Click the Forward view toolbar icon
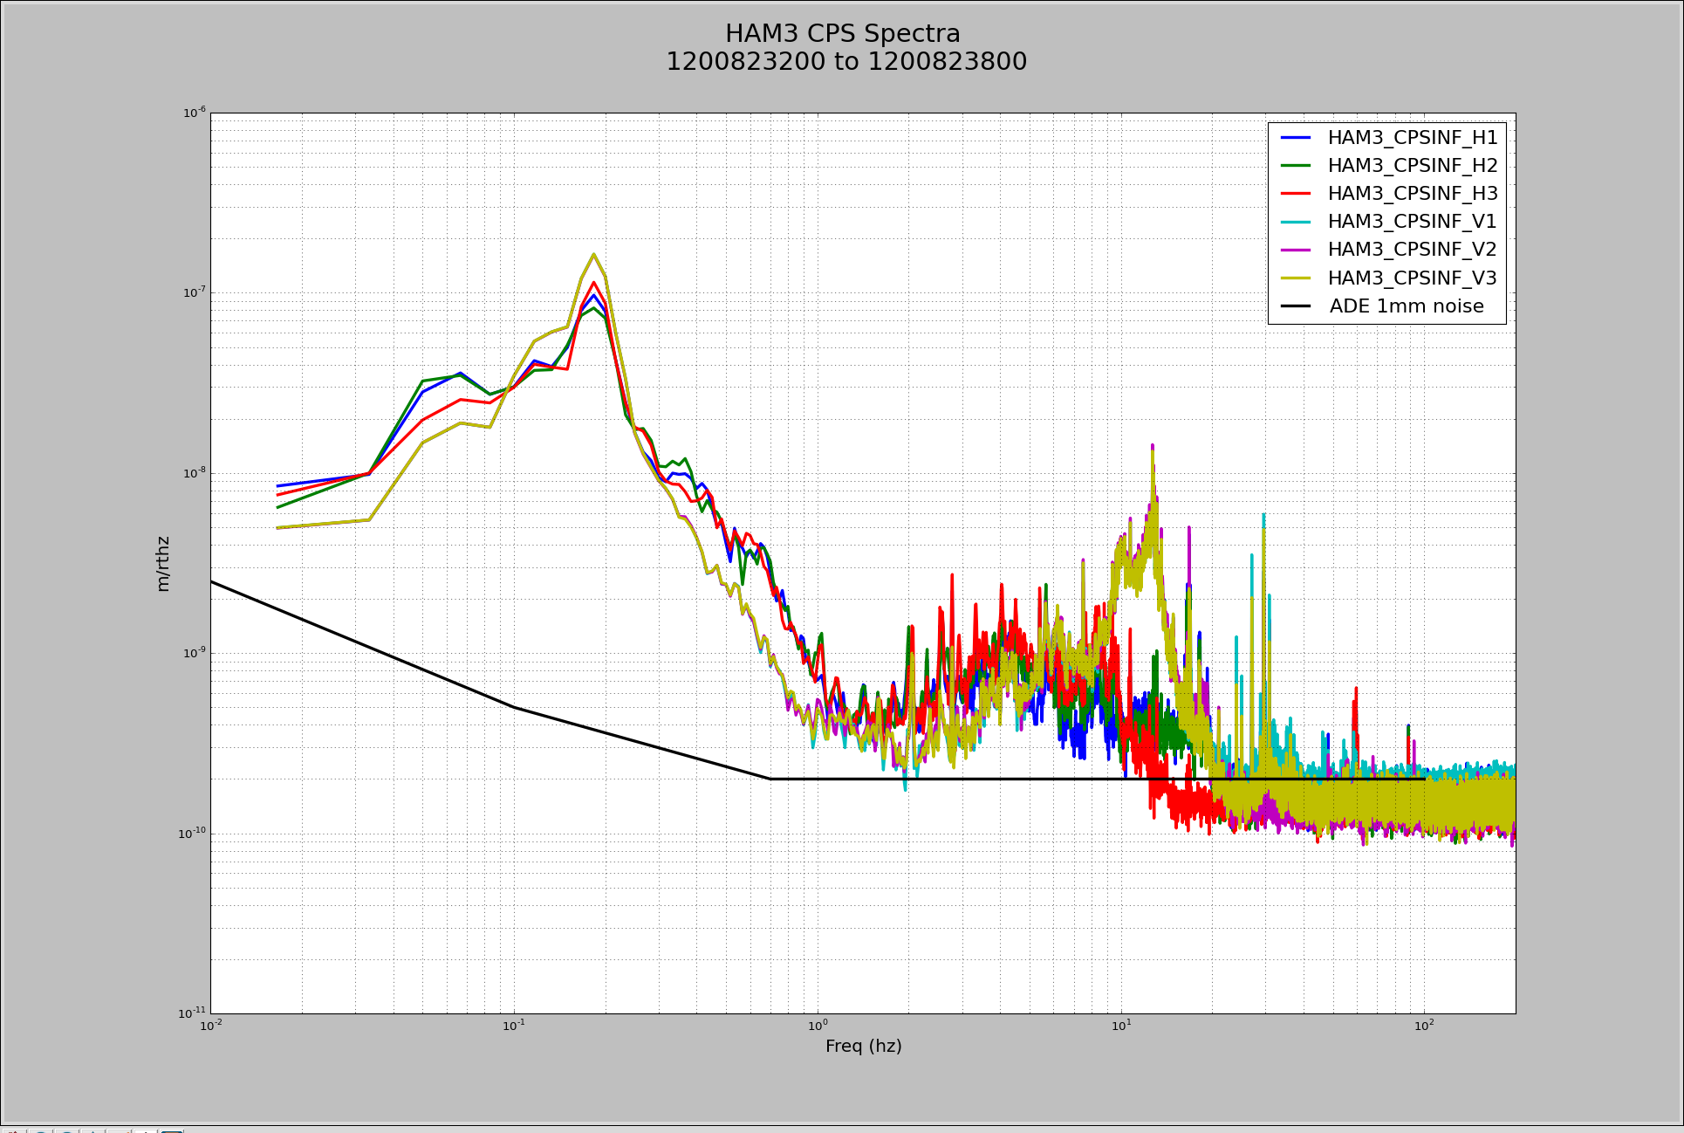Viewport: 1684px width, 1133px height. coord(67,1131)
